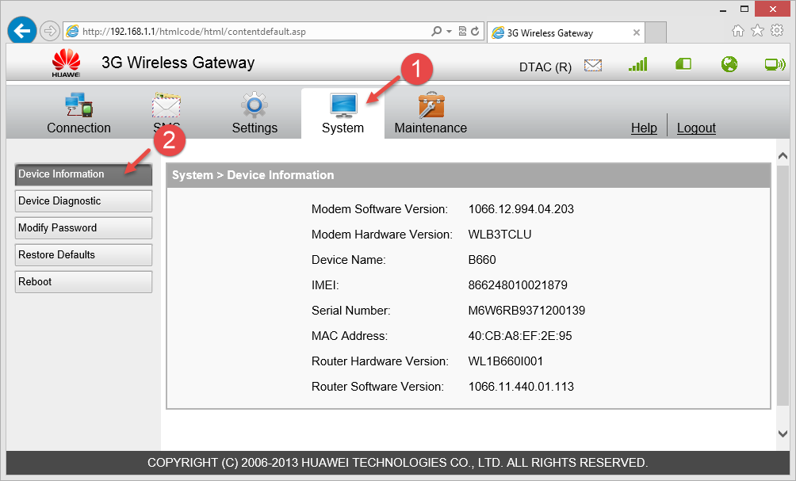This screenshot has width=796, height=481.
Task: Click the vertical scrollbar thumb
Action: point(783,285)
